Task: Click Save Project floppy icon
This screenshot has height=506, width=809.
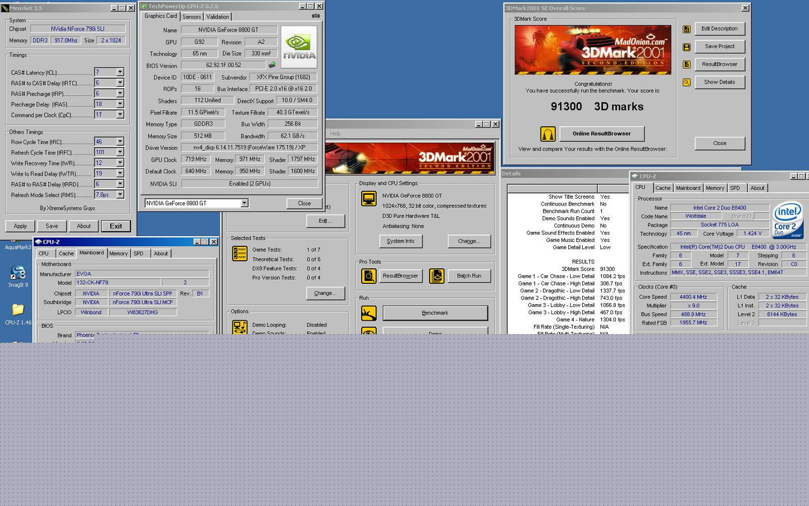Action: (686, 47)
